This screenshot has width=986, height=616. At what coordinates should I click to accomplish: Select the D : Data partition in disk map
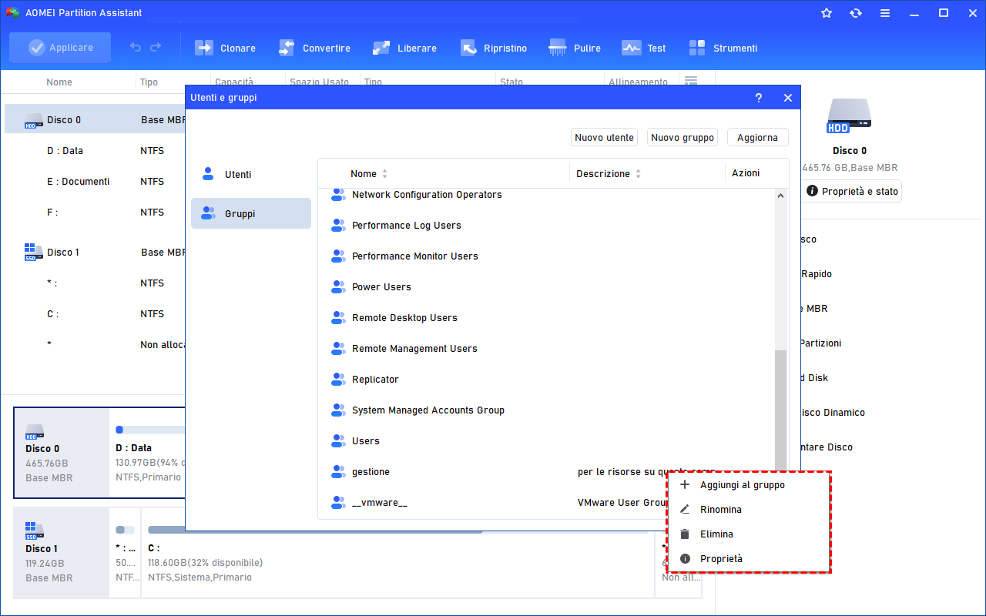(x=149, y=453)
